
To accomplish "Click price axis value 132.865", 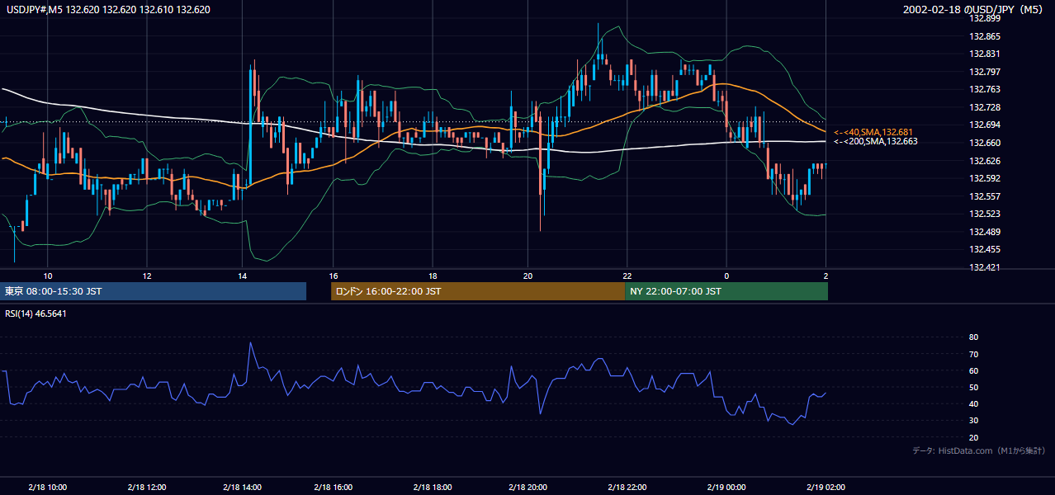I will click(986, 36).
